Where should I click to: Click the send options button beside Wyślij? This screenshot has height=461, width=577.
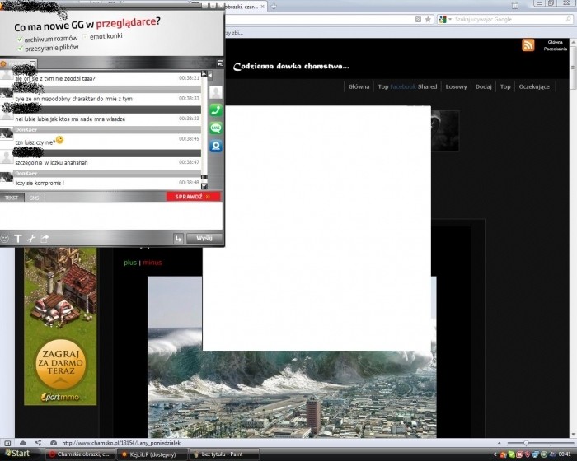(178, 239)
